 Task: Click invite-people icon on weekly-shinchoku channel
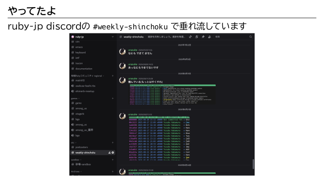pos(109,153)
